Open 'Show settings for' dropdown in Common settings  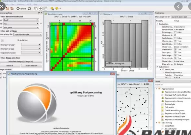tap(28, 34)
